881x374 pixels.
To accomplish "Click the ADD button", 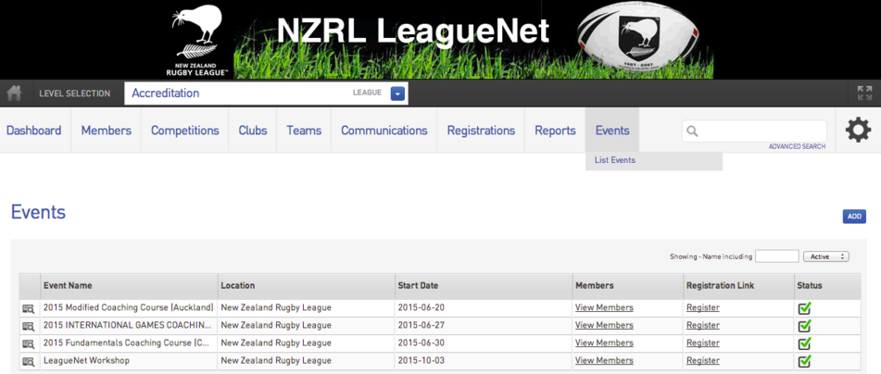I will coord(854,217).
